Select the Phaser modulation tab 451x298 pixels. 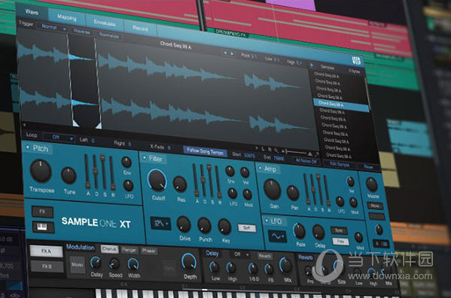tap(148, 251)
